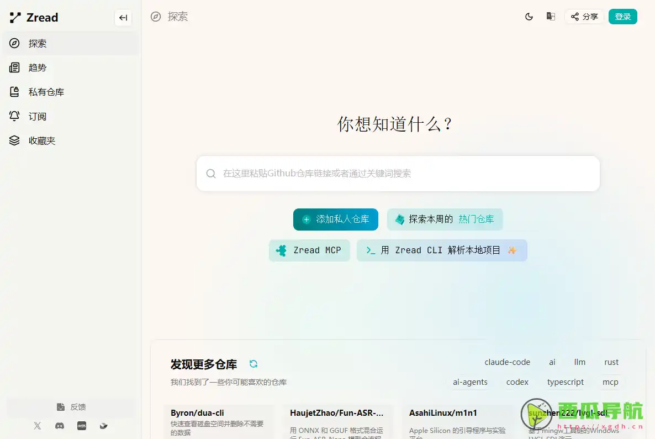Open 趋势 in the sidebar
Screen dimensions: 655x439
(x=71, y=68)
